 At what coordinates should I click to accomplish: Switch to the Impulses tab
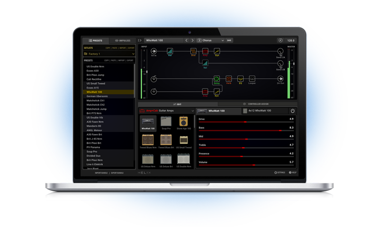click(123, 41)
